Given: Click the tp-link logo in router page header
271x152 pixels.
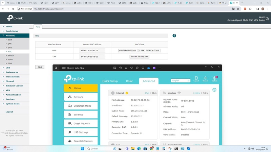Looking at the screenshot, I should pos(15,18).
